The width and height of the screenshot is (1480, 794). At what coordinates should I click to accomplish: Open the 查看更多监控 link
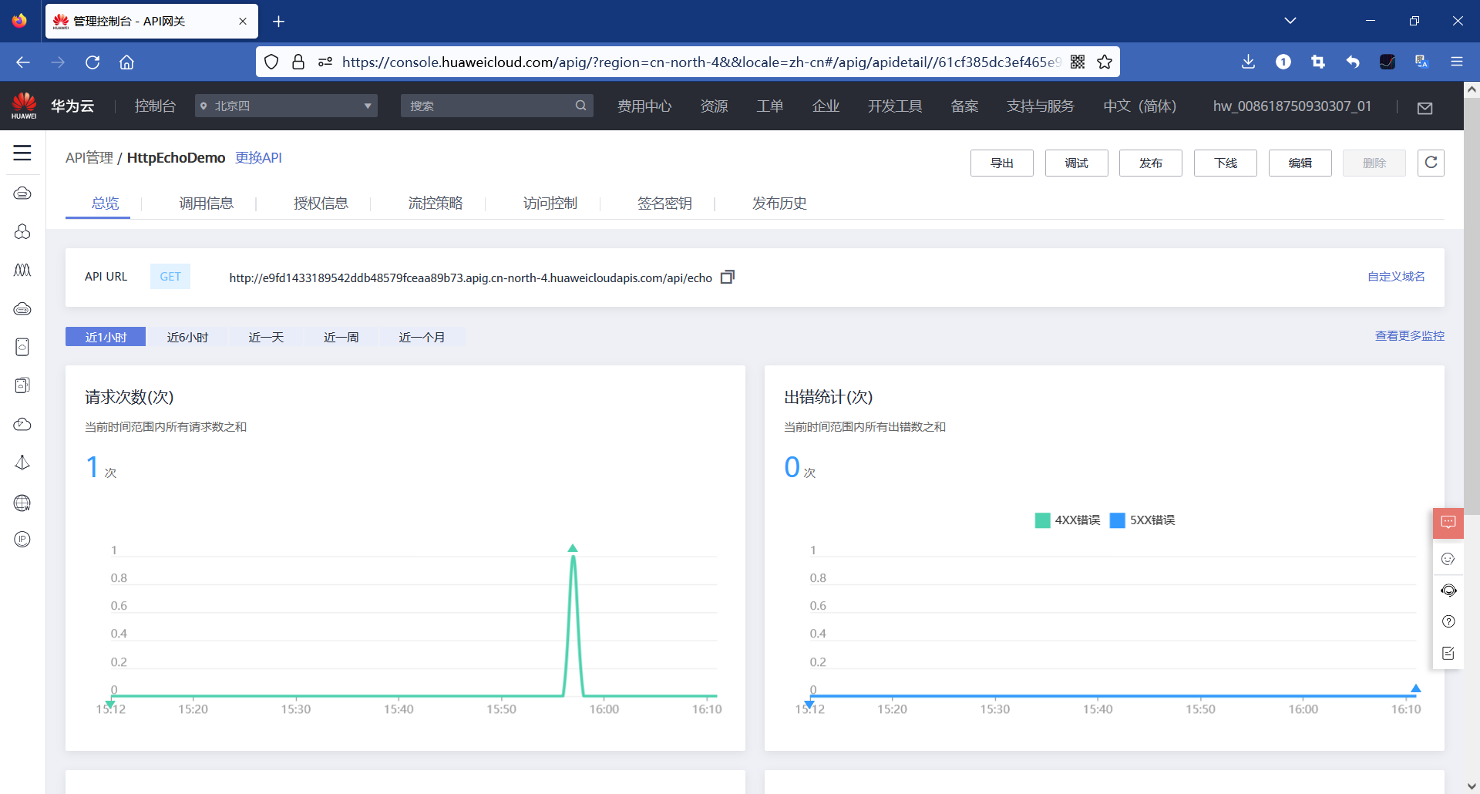(x=1409, y=336)
